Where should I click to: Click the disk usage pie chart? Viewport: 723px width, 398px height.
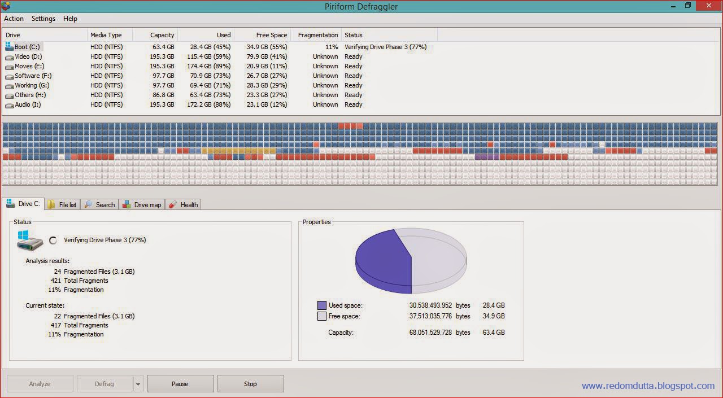[411, 261]
